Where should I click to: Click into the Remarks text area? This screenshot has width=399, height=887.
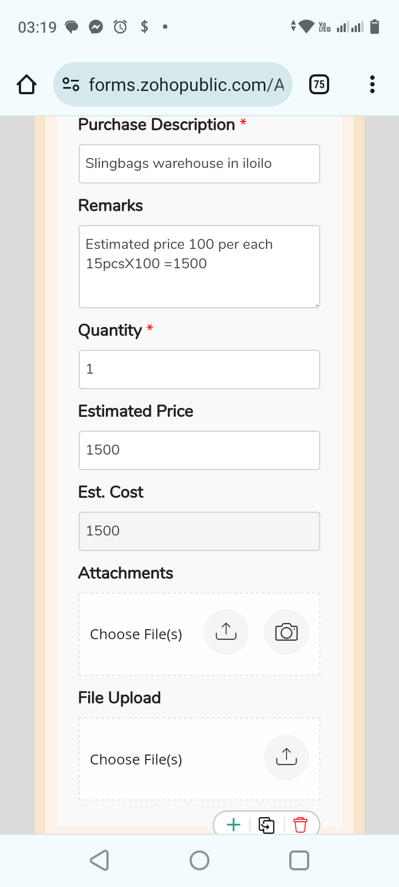click(x=199, y=266)
